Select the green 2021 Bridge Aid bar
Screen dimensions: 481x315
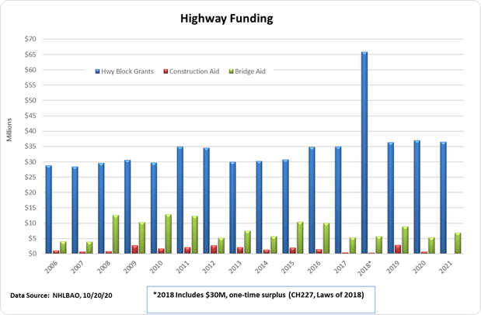pyautogui.click(x=458, y=244)
